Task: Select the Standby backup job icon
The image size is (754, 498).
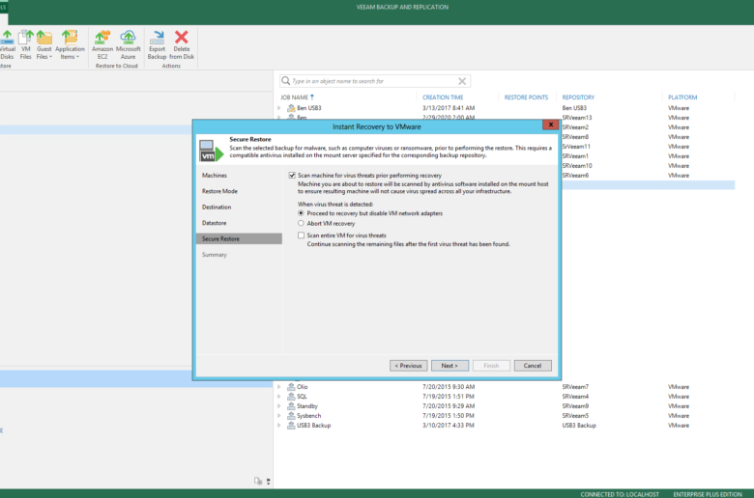Action: (x=291, y=405)
